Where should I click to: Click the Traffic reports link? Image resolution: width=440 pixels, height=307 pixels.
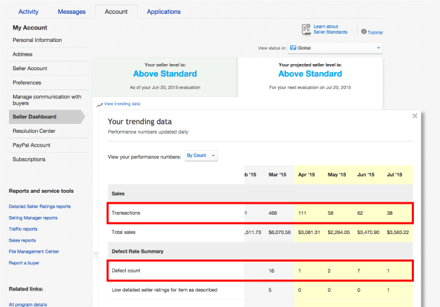(24, 229)
